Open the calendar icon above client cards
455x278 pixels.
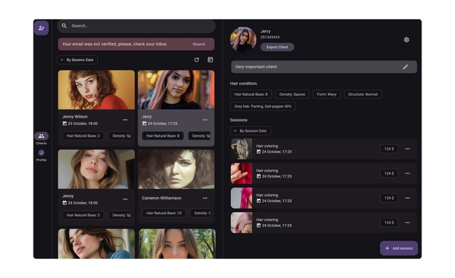click(x=210, y=60)
